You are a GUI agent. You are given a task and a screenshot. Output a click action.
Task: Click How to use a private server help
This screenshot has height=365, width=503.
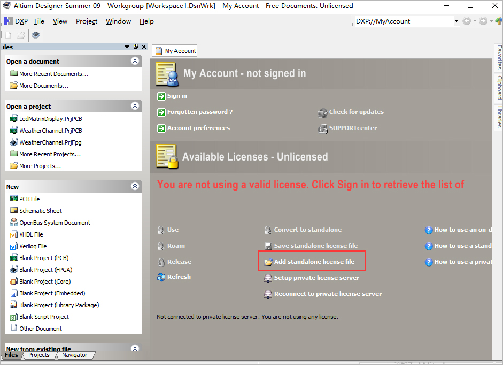pyautogui.click(x=463, y=262)
